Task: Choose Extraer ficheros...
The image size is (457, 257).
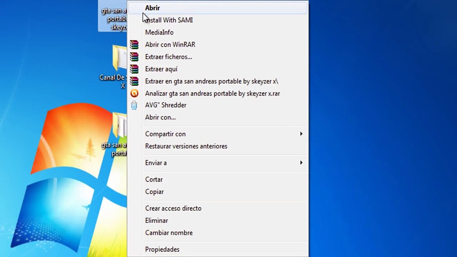Action: [217, 57]
